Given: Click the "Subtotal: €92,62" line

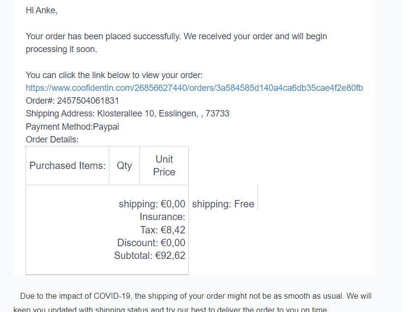Looking at the screenshot, I should (x=150, y=255).
